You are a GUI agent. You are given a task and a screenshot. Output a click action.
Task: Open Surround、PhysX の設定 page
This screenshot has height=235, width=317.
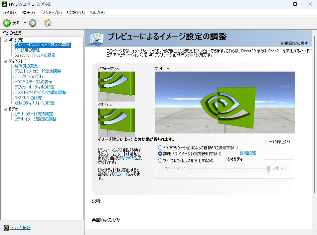pyautogui.click(x=35, y=55)
